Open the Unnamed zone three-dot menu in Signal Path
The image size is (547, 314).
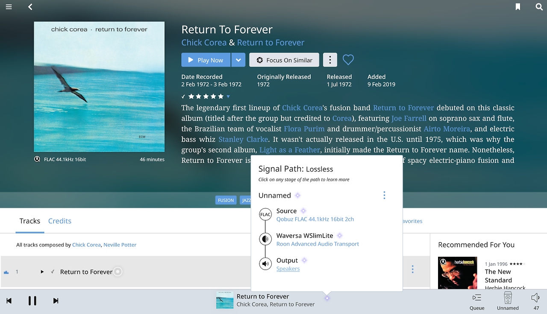(x=384, y=195)
